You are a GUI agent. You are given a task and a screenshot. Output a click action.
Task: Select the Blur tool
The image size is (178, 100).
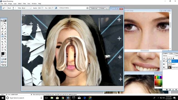(x=2, y=39)
